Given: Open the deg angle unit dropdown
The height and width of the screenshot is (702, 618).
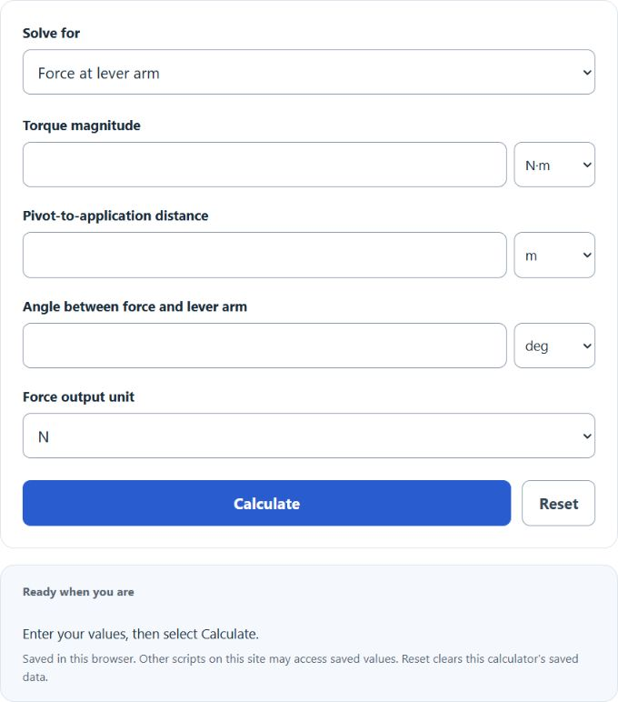Looking at the screenshot, I should (554, 346).
